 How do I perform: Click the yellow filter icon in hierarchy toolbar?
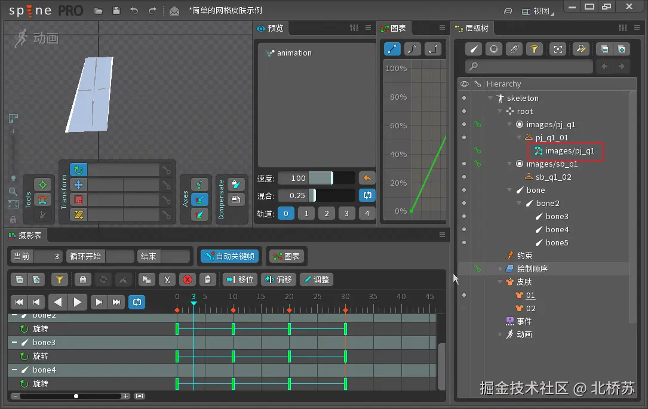533,49
